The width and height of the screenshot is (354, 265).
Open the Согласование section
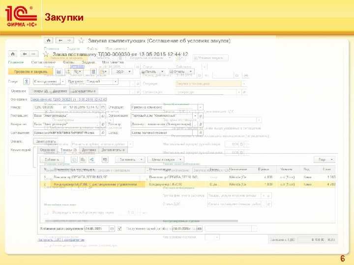point(43,62)
